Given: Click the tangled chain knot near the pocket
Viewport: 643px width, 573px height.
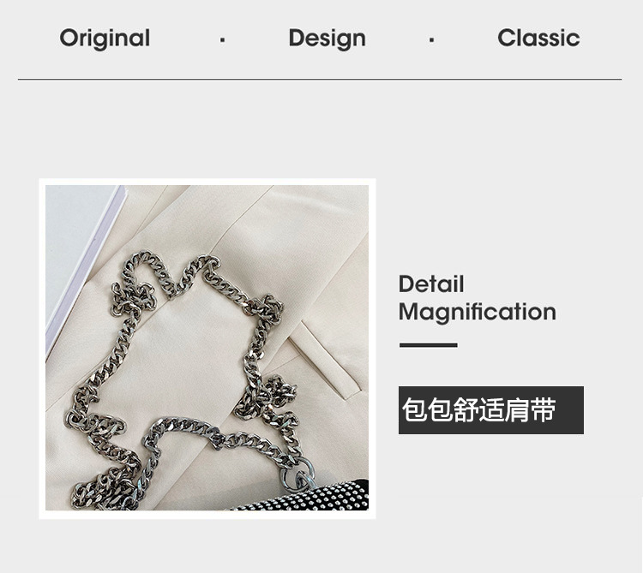Looking at the screenshot, I should coord(271,394).
